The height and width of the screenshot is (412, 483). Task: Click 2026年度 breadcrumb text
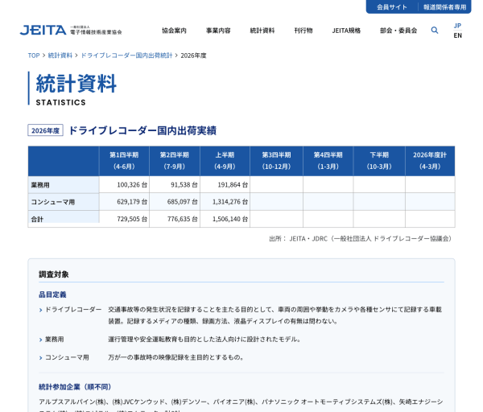(193, 56)
